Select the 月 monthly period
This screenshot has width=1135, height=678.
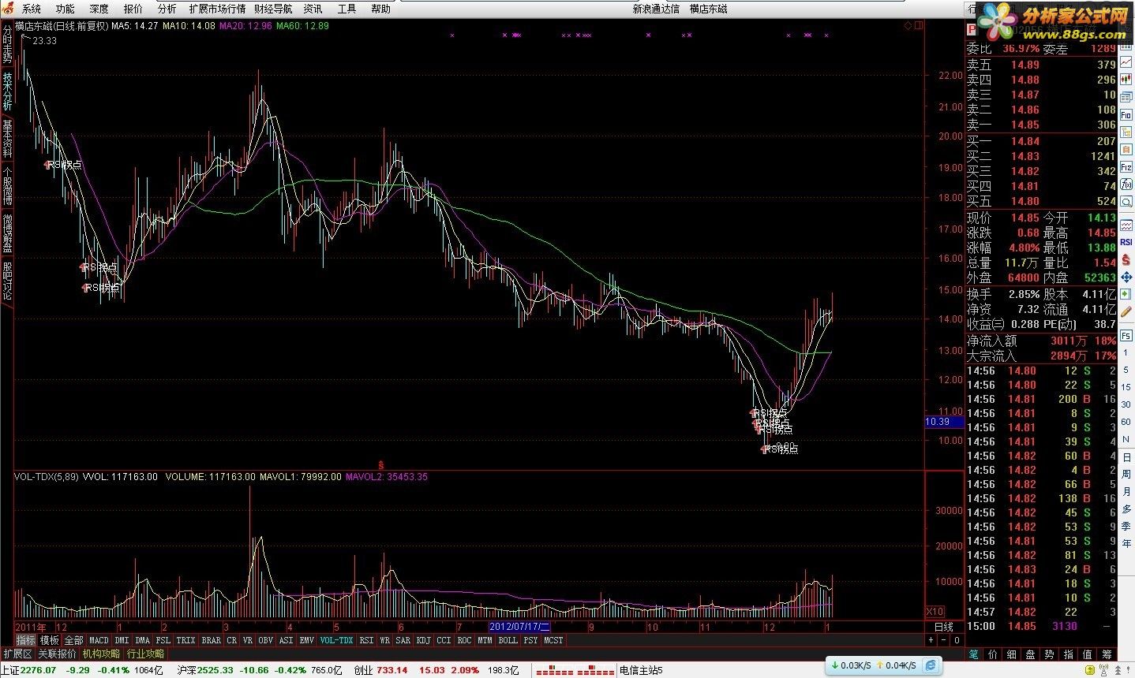click(x=1126, y=492)
